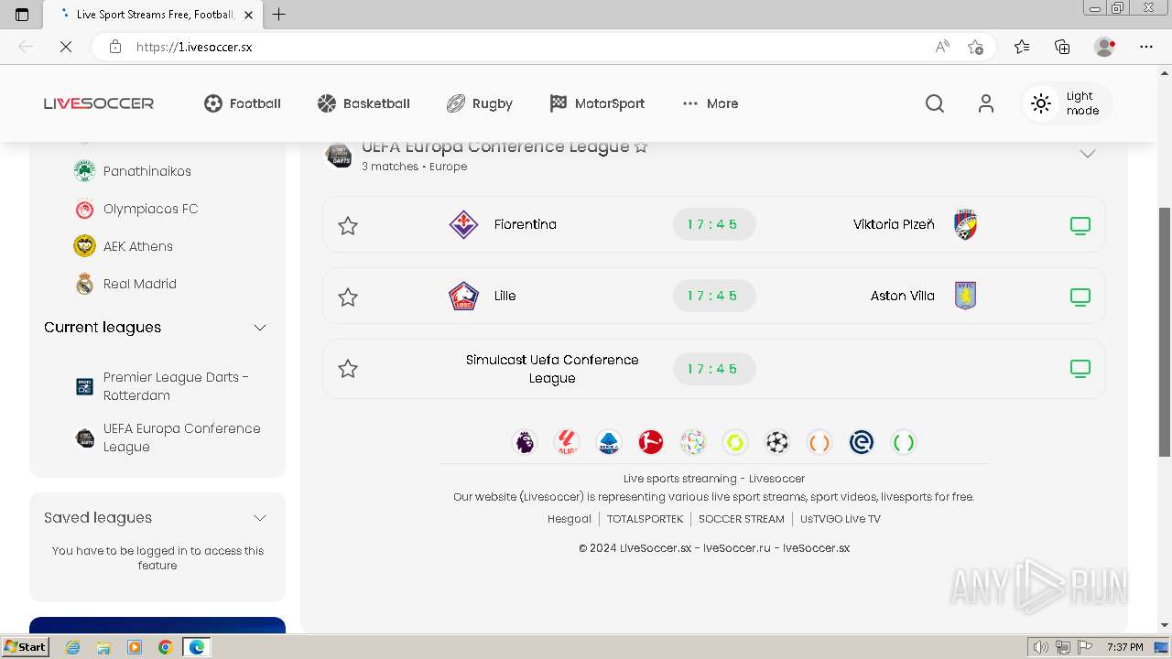
Task: Open Windows Start menu
Action: point(25,647)
